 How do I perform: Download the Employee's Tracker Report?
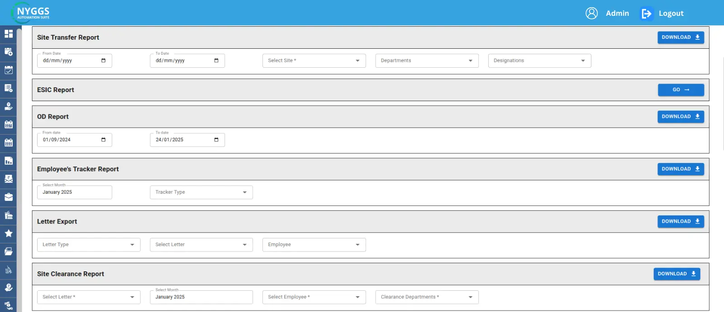pos(681,169)
